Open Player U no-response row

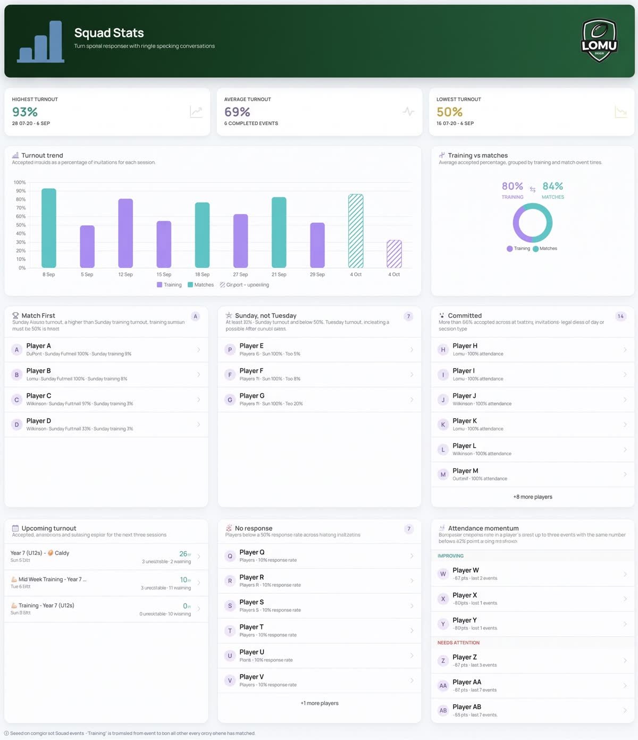tap(320, 655)
